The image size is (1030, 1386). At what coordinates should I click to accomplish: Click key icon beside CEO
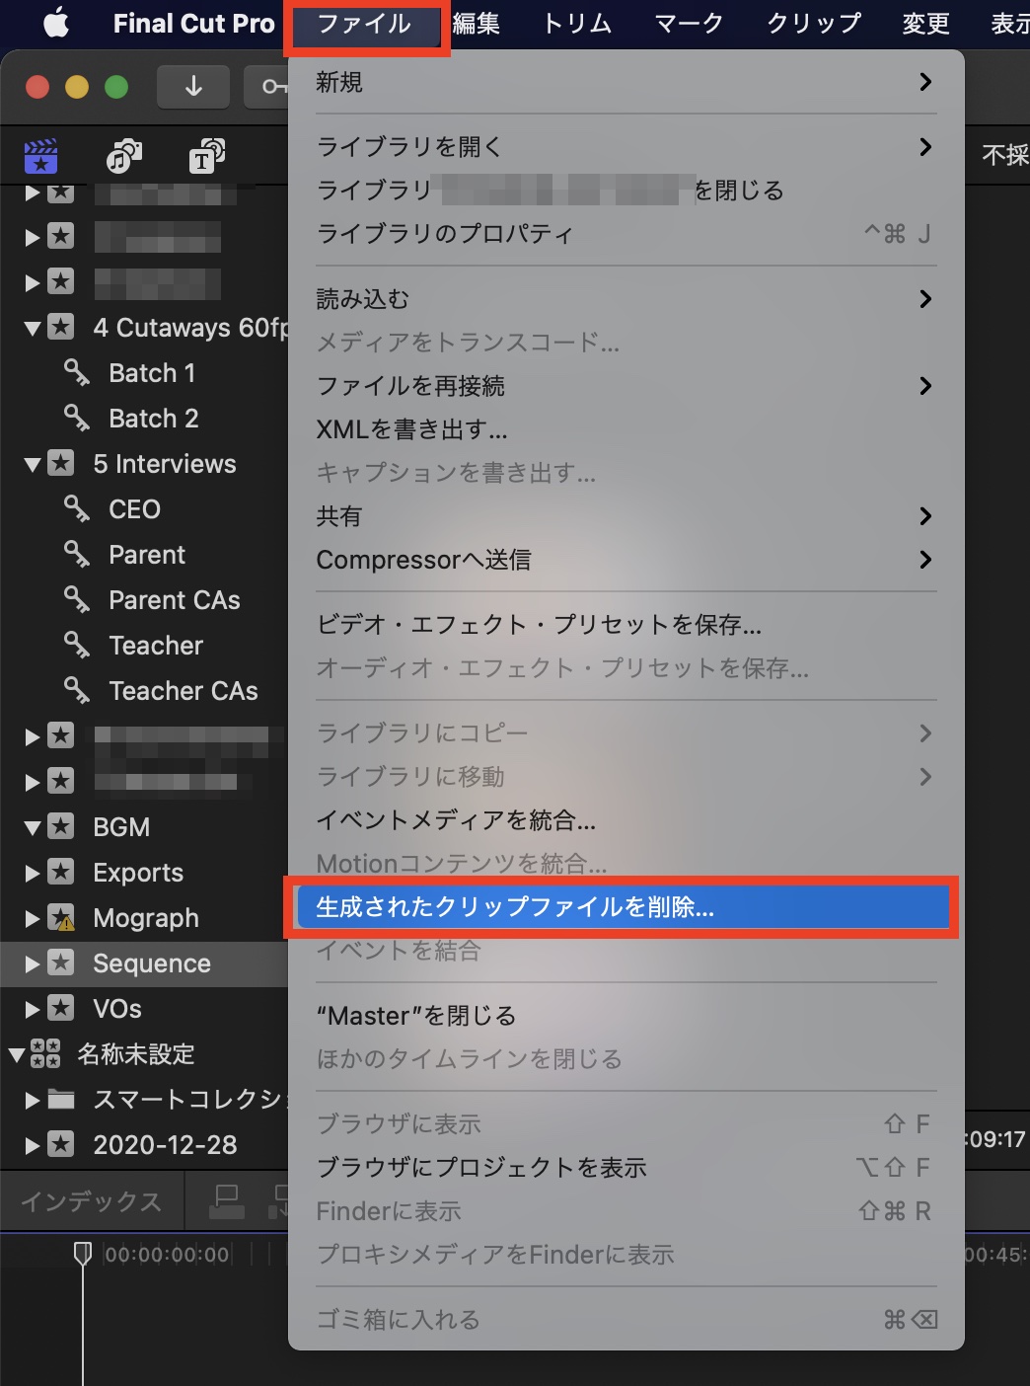(x=77, y=508)
